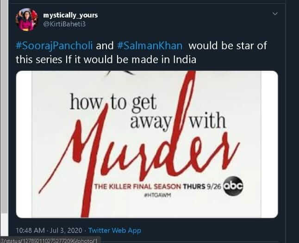
Task: Expand the tweet options chevron
Action: [275, 13]
